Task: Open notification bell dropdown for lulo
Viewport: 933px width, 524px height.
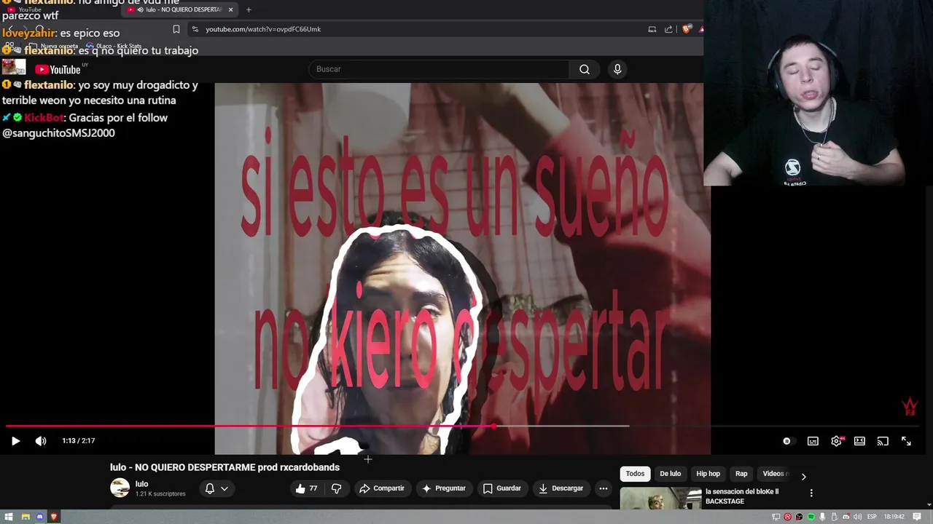Action: click(216, 488)
